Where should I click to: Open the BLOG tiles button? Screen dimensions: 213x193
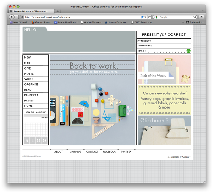[x=35, y=140]
